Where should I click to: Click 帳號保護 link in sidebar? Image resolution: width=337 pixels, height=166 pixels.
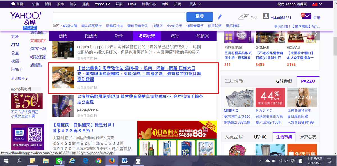point(38,57)
